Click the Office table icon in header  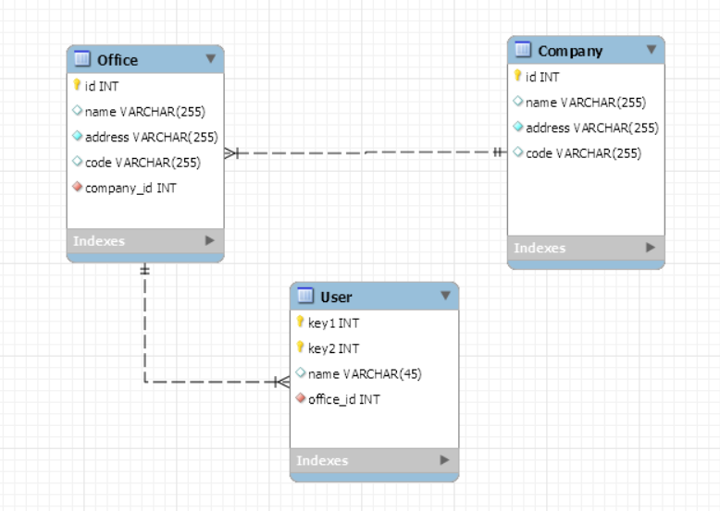coord(81,60)
